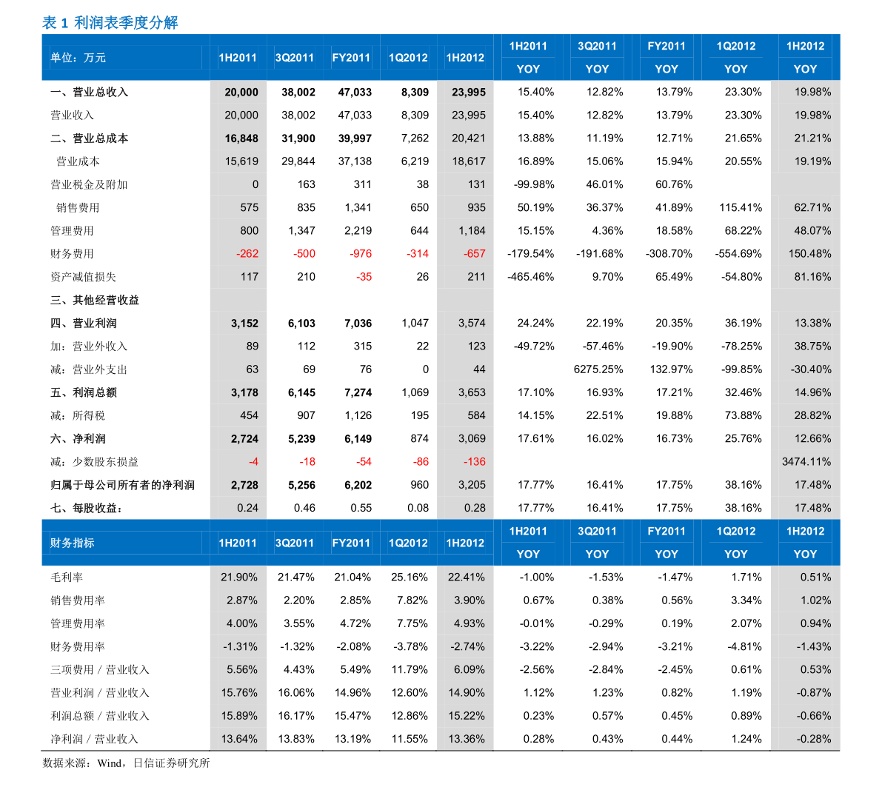
Task: Select the 毛利率 row label
Action: point(67,577)
